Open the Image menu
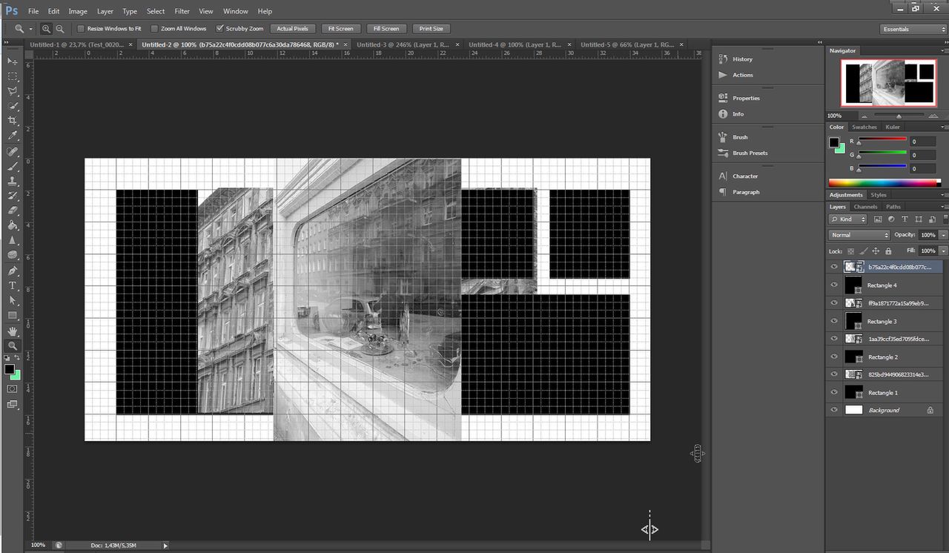This screenshot has width=949, height=553. [78, 11]
